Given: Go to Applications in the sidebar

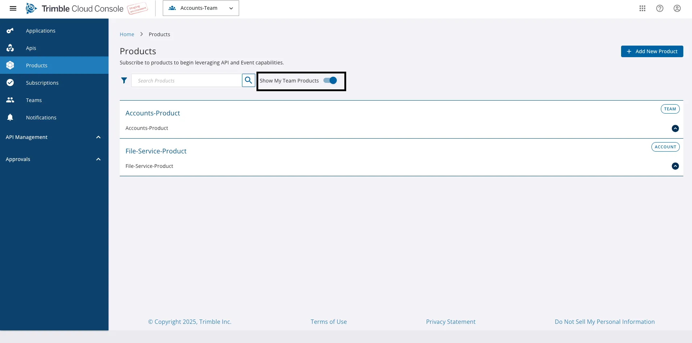Looking at the screenshot, I should point(54,31).
